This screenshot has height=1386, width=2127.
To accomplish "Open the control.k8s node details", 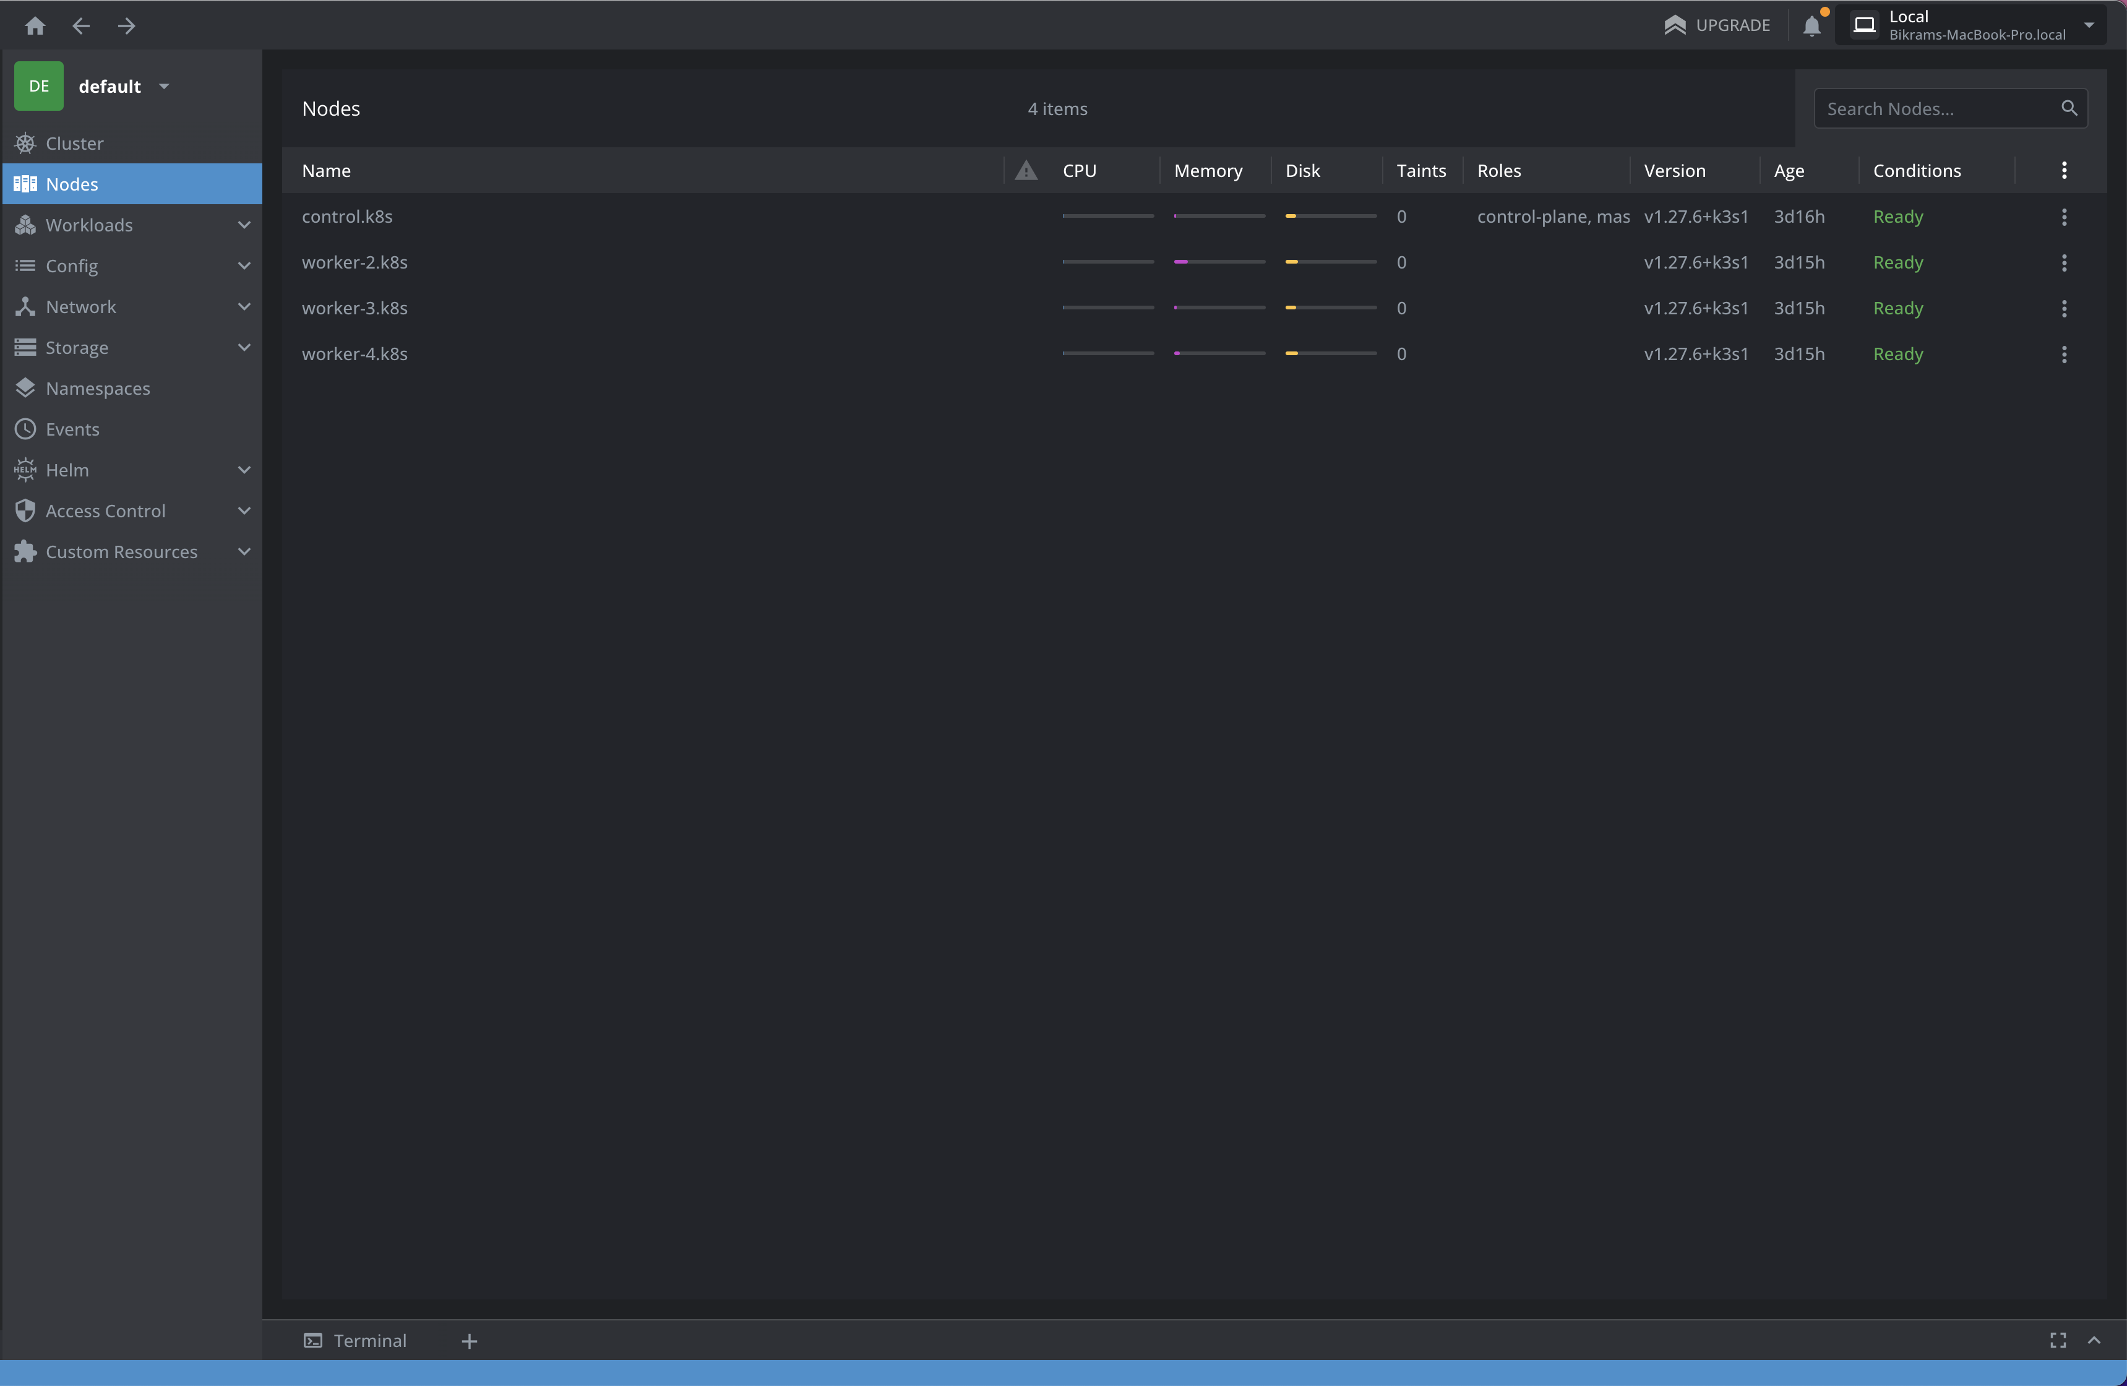I will tap(346, 217).
